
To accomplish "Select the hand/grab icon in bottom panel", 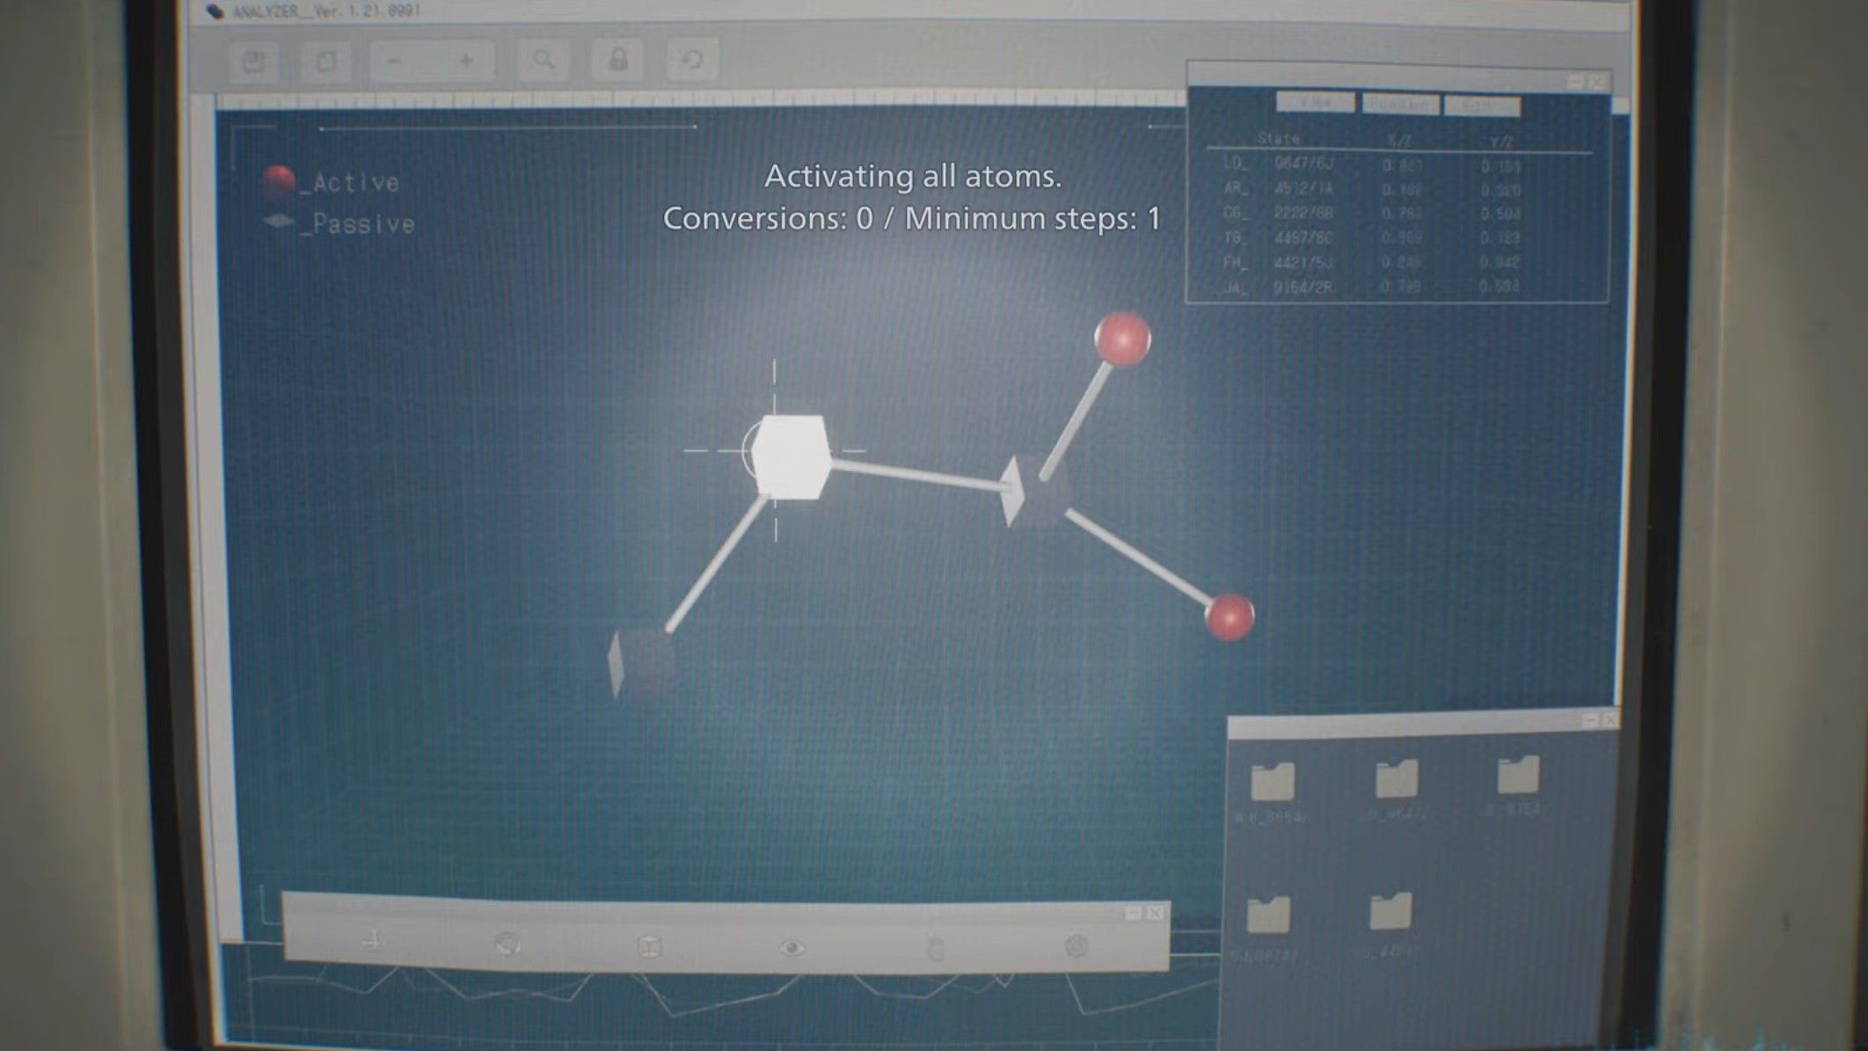I will click(935, 948).
